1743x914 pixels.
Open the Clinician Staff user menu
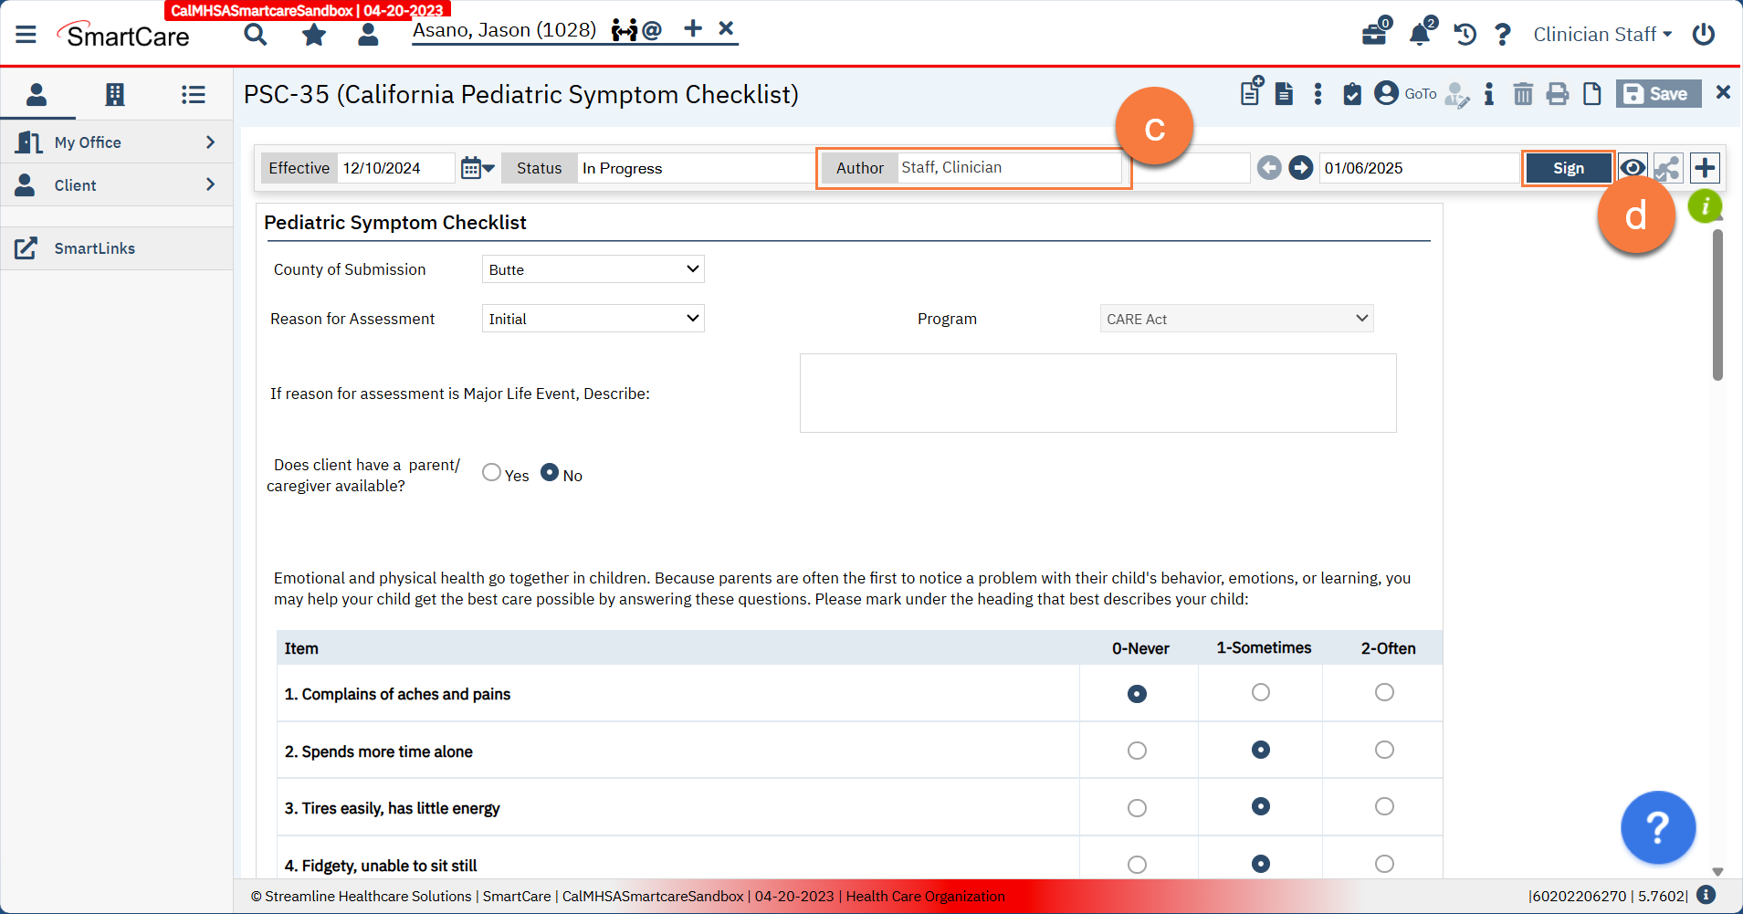point(1601,35)
